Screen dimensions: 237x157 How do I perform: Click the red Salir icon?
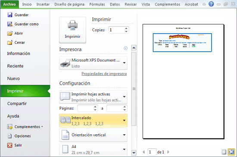10,145
